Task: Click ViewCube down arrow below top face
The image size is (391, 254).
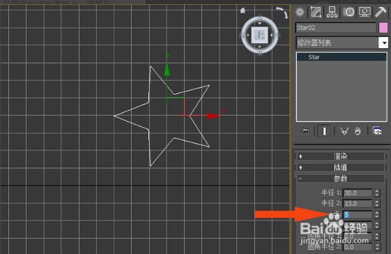Action: pyautogui.click(x=259, y=47)
